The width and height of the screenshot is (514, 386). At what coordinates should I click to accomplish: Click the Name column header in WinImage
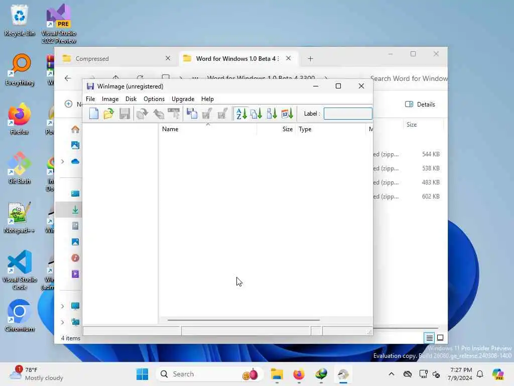click(207, 129)
